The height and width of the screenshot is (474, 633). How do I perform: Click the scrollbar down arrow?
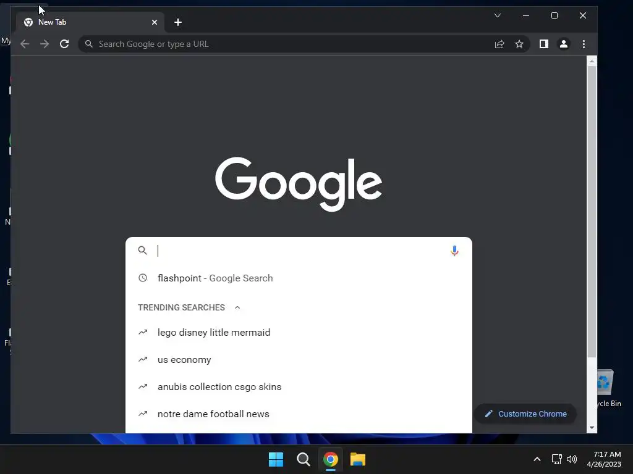(x=592, y=428)
